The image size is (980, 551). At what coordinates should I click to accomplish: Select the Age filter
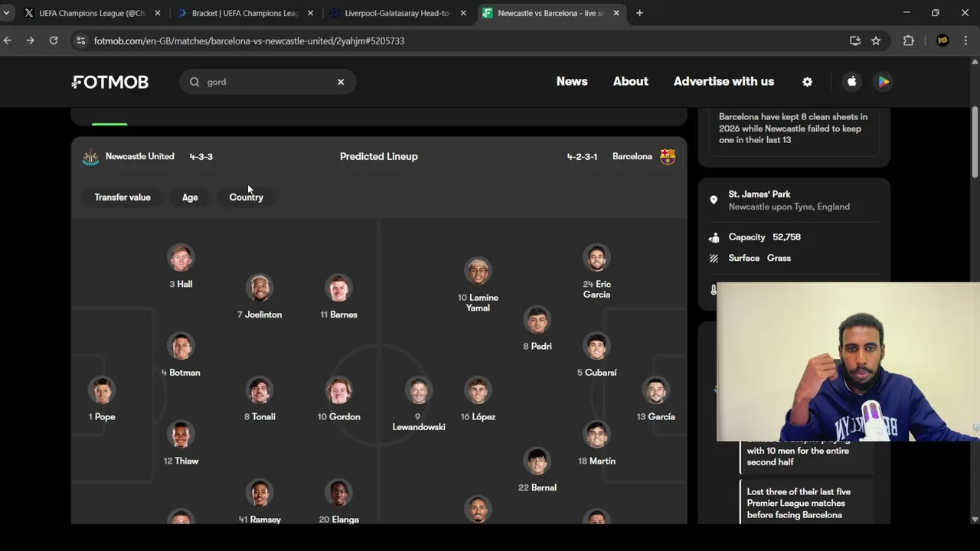coord(190,197)
